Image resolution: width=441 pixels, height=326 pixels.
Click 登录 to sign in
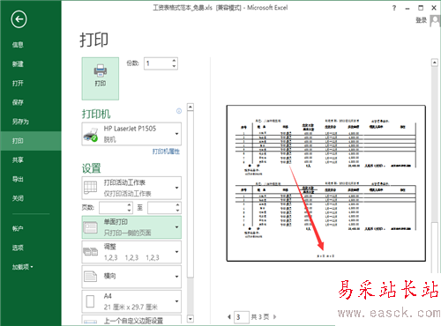coord(421,20)
